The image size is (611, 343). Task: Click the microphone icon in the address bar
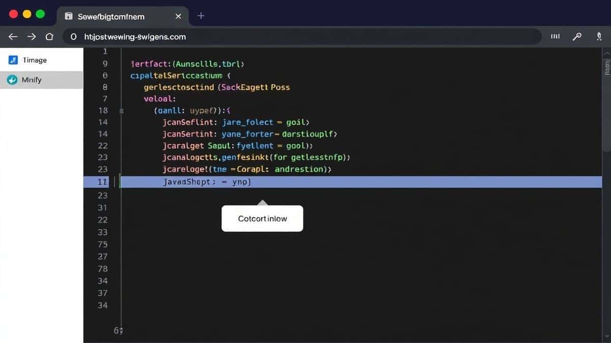pos(599,36)
